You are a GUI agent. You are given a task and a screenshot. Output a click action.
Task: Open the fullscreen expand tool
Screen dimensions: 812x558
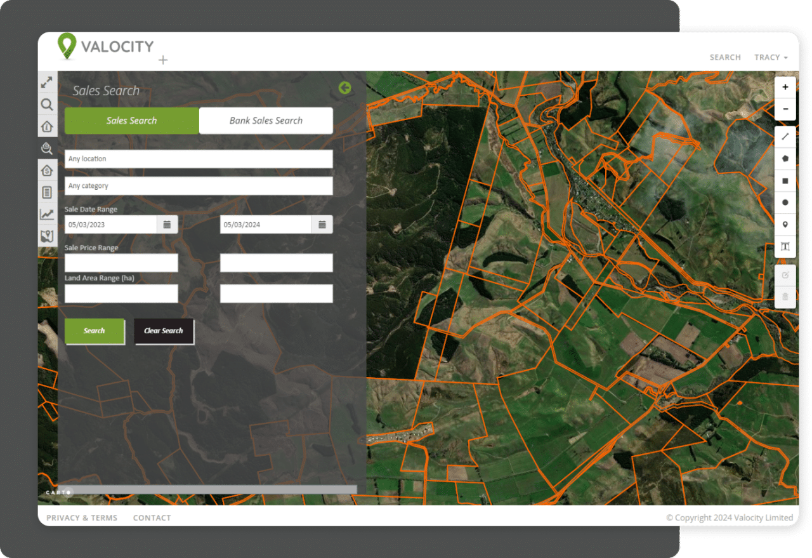tap(47, 82)
